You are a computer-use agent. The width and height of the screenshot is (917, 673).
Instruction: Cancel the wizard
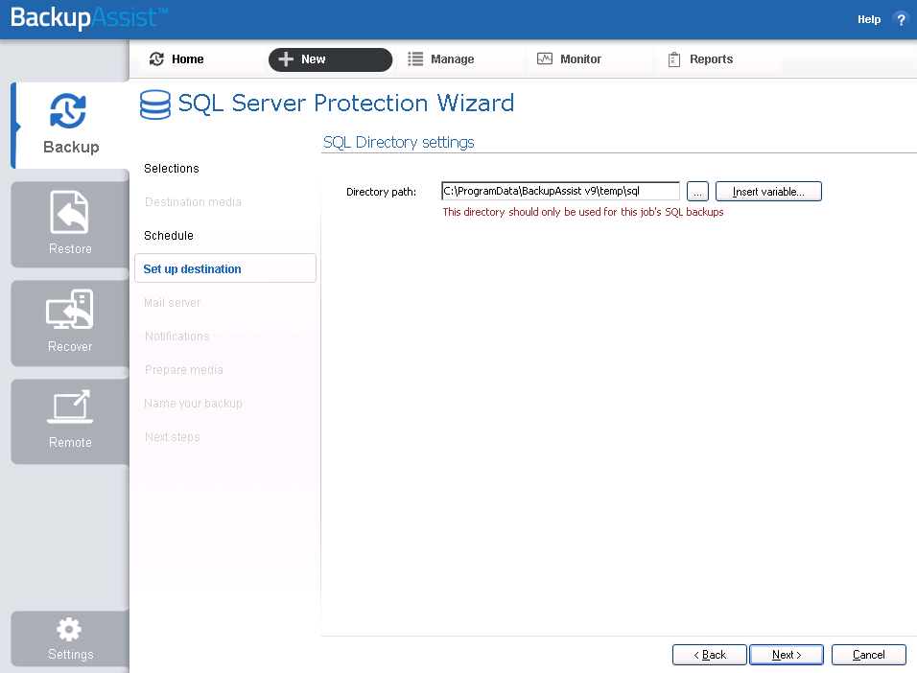tap(868, 655)
